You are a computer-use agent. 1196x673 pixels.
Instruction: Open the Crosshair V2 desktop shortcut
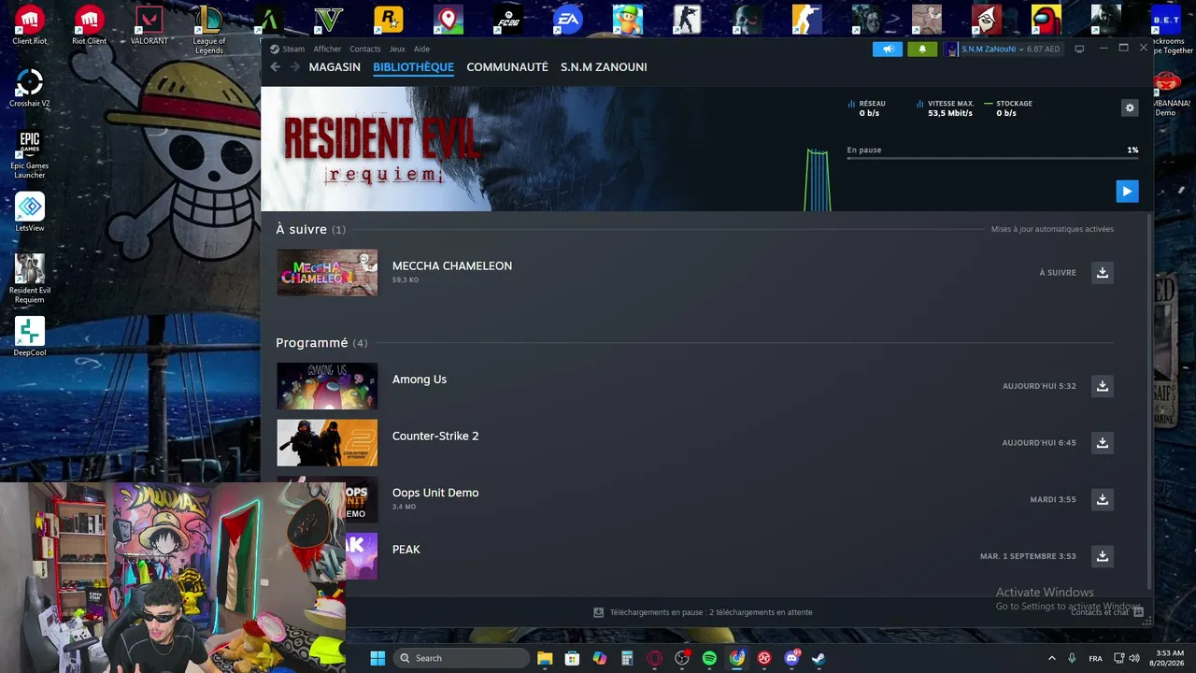(30, 89)
